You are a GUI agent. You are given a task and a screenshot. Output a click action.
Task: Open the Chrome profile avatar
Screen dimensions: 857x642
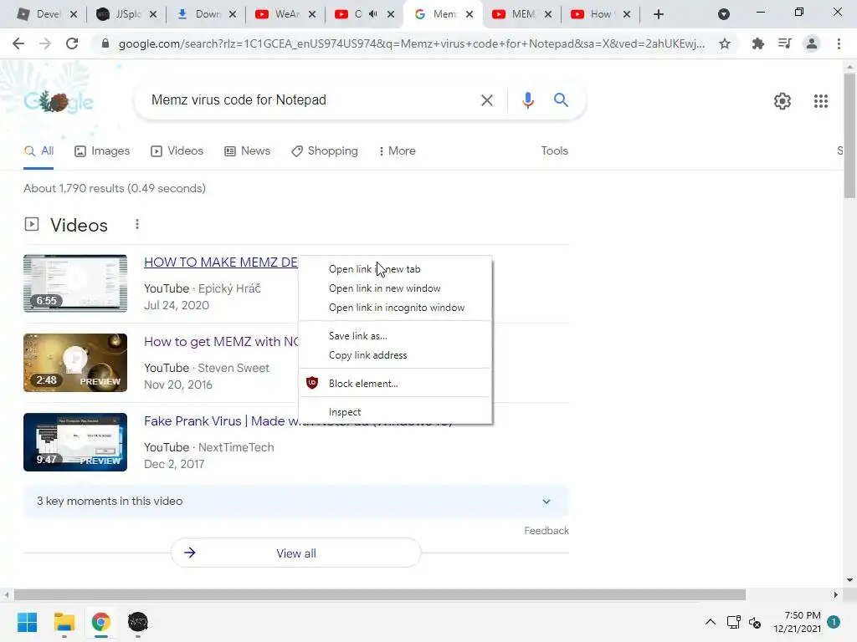click(812, 43)
